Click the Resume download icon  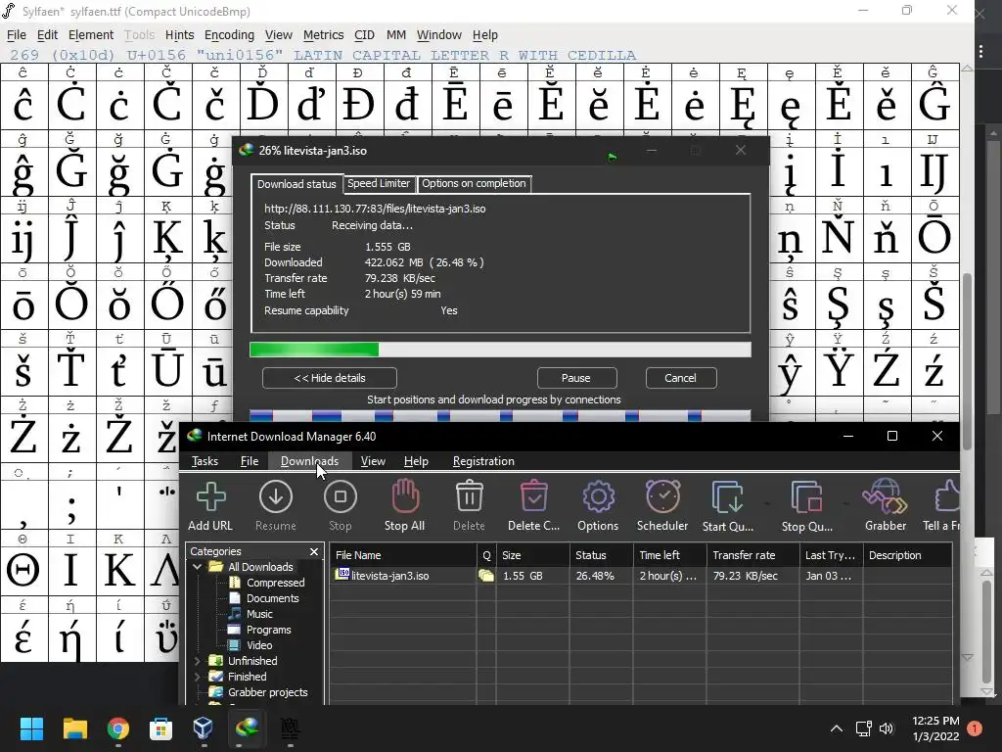click(275, 497)
